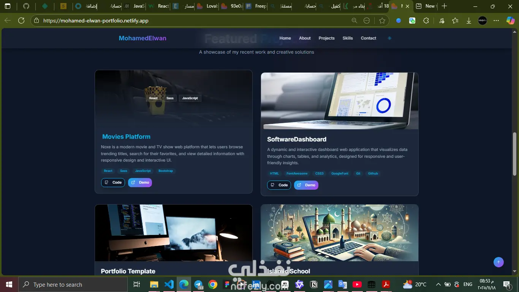Show Downloads panel in browser
The height and width of the screenshot is (292, 519).
pyautogui.click(x=469, y=21)
